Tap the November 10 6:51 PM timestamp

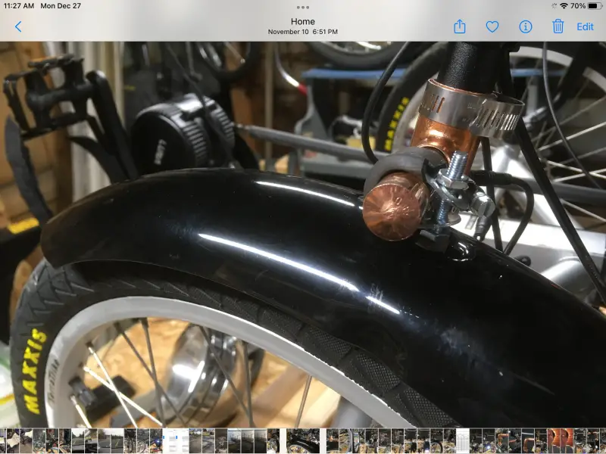click(302, 32)
